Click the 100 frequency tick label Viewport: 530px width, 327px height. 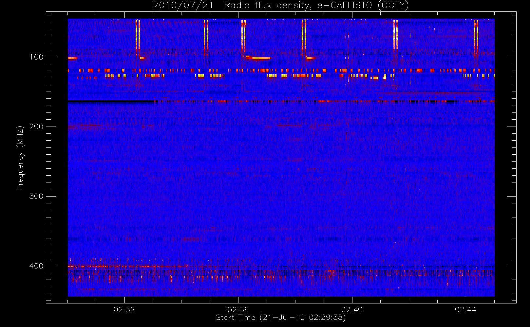36,57
